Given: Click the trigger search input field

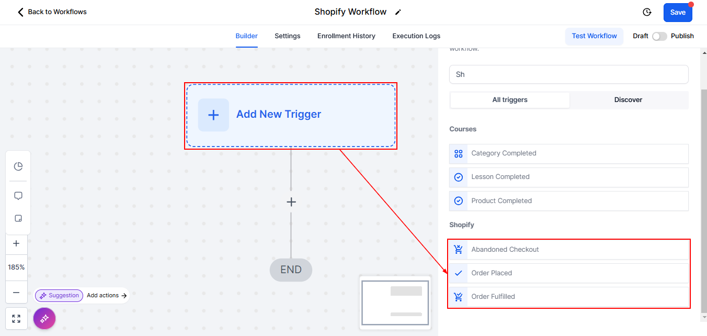Looking at the screenshot, I should click(x=568, y=74).
